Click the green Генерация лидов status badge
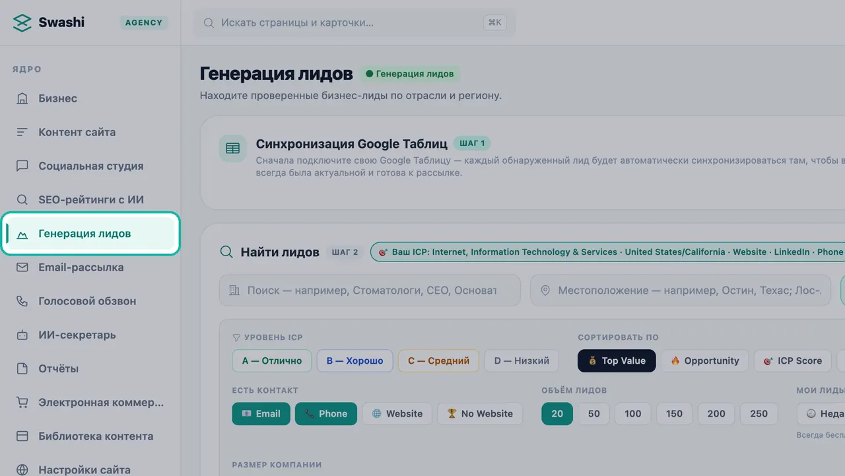845x476 pixels. pyautogui.click(x=410, y=74)
